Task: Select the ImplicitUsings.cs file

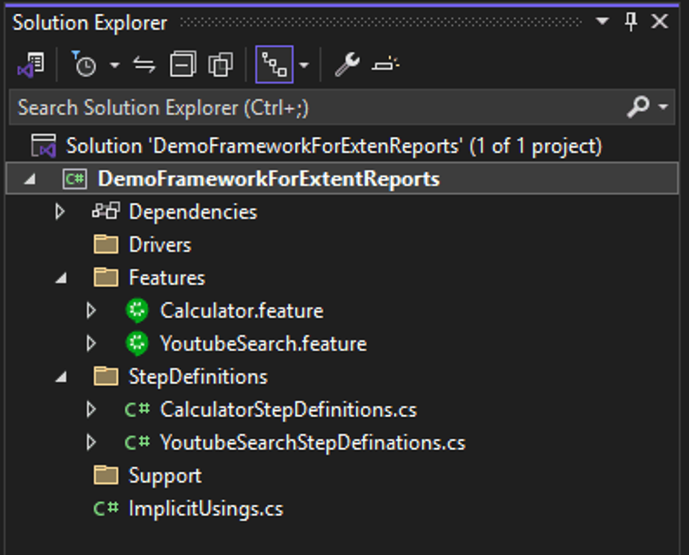Action: pyautogui.click(x=206, y=509)
